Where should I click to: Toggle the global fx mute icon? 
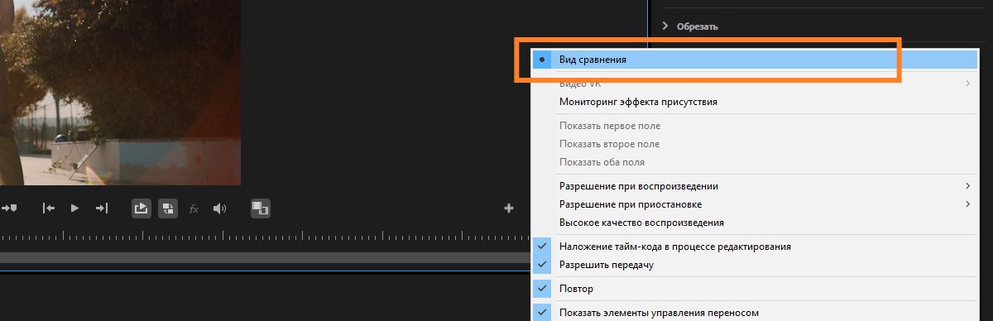(194, 209)
